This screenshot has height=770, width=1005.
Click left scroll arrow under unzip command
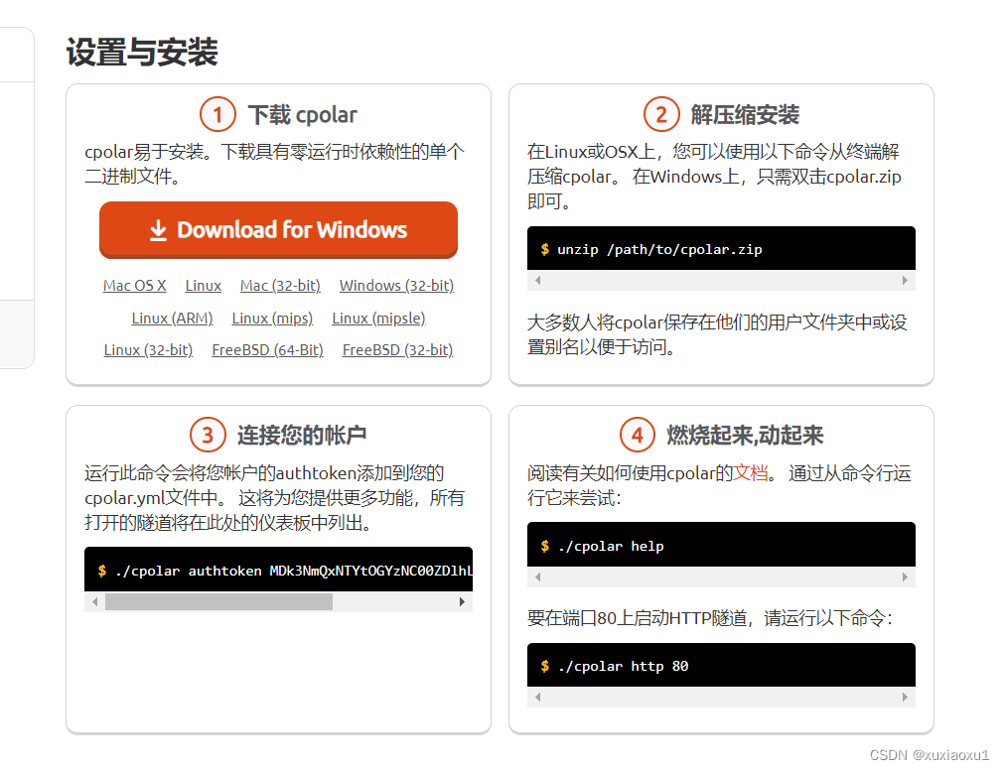[x=537, y=281]
